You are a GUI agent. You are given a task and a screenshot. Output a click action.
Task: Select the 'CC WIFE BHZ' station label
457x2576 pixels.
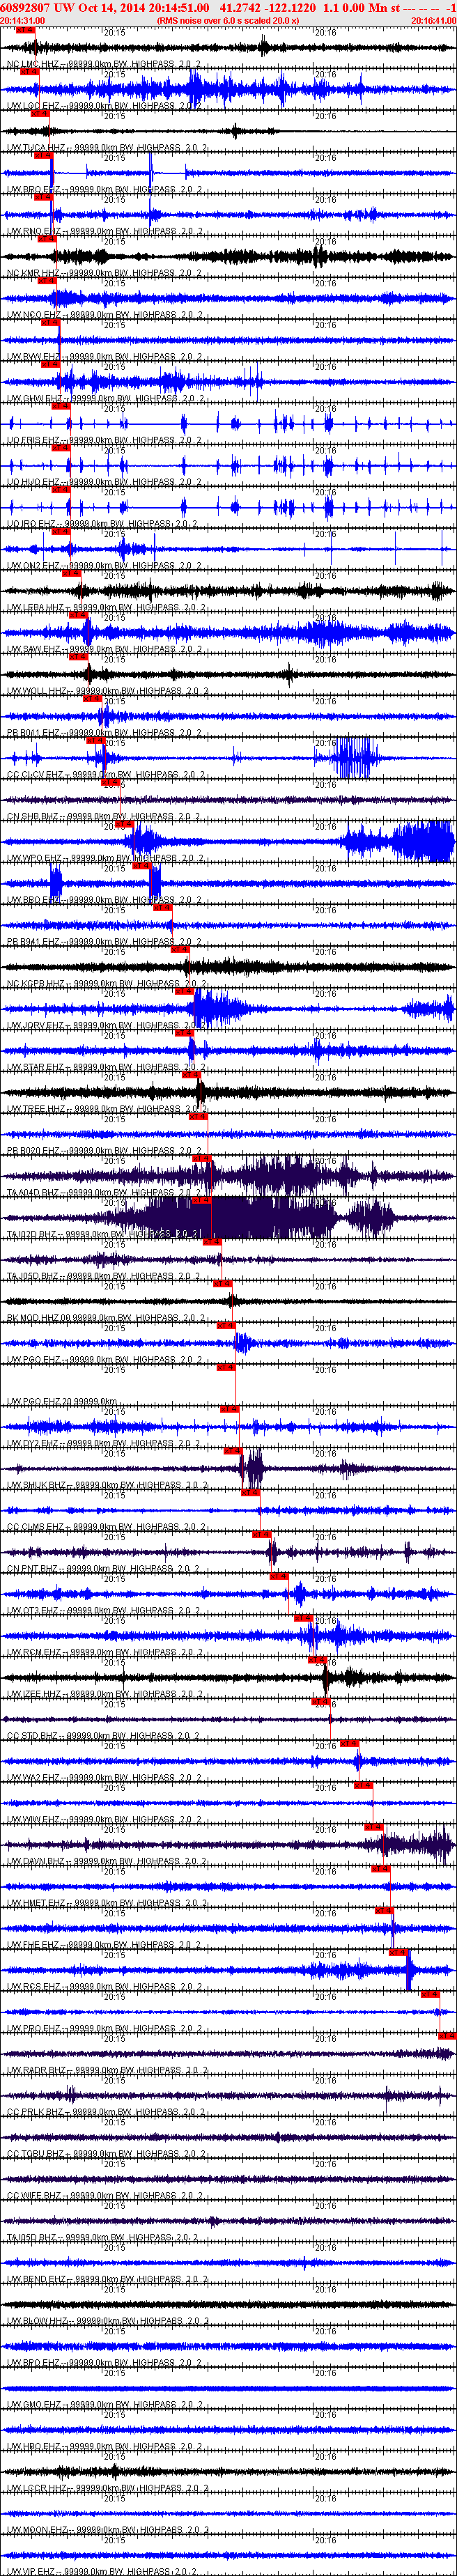click(34, 2196)
